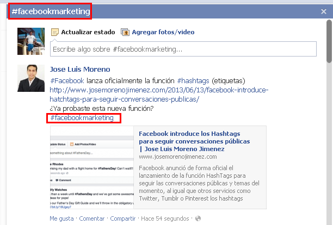Click the #facebookmarketing hashtag in the post
Screen dimensions: 333x225
pyautogui.click(x=82, y=118)
